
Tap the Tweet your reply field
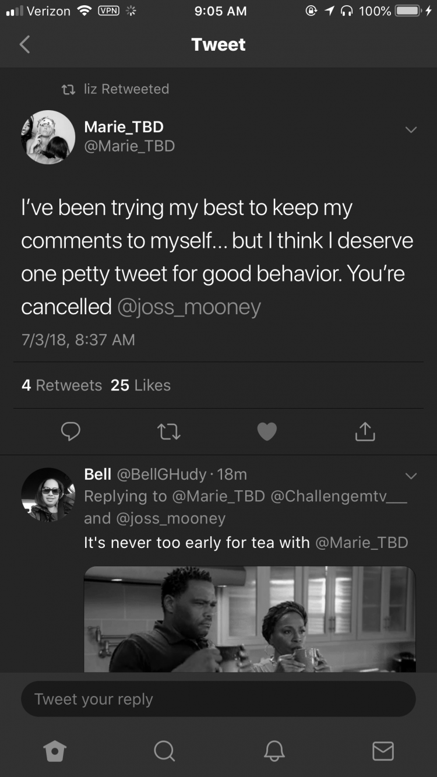218,699
